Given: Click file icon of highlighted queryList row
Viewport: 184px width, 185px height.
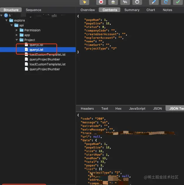Looking at the screenshot, I should 26,50.
